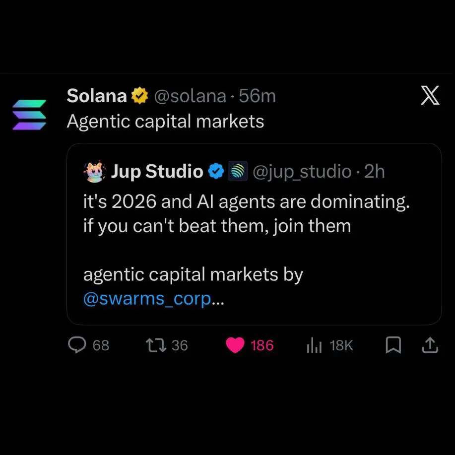Open Jup Studio's affiliate badge icon

[x=238, y=171]
